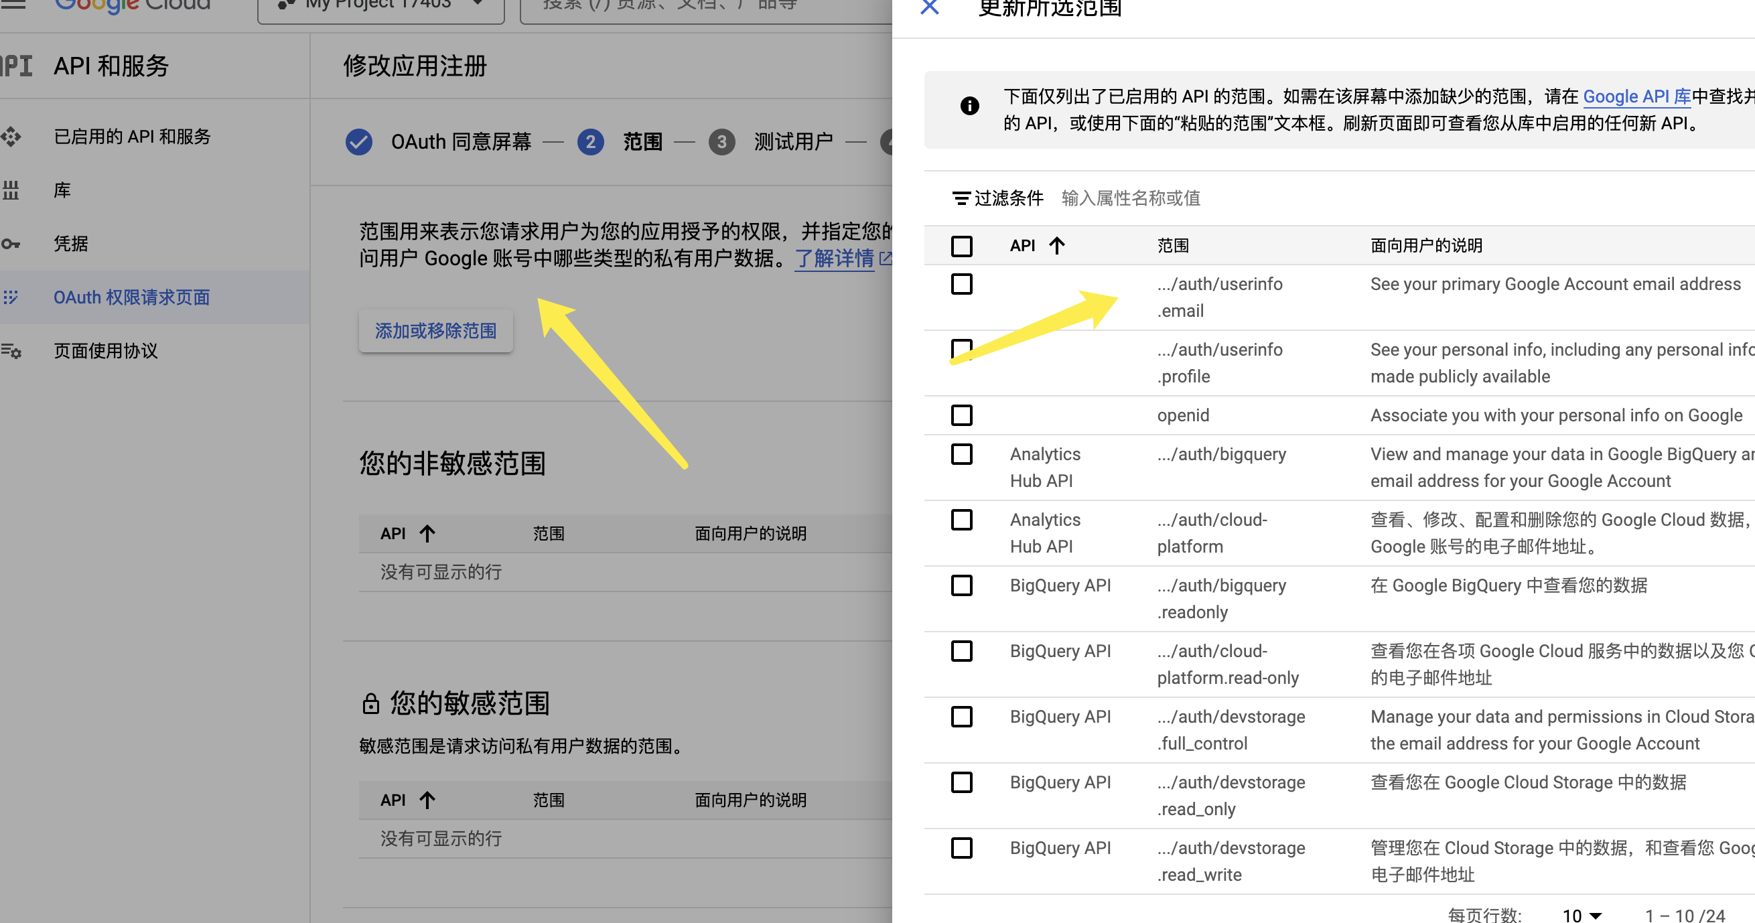The image size is (1755, 923).
Task: Open the rows-per-page 10 dropdown
Action: pos(1582,915)
